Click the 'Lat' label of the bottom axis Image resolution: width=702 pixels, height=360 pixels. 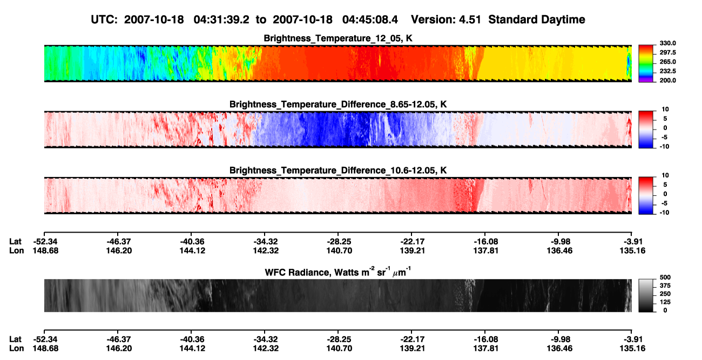point(15,339)
